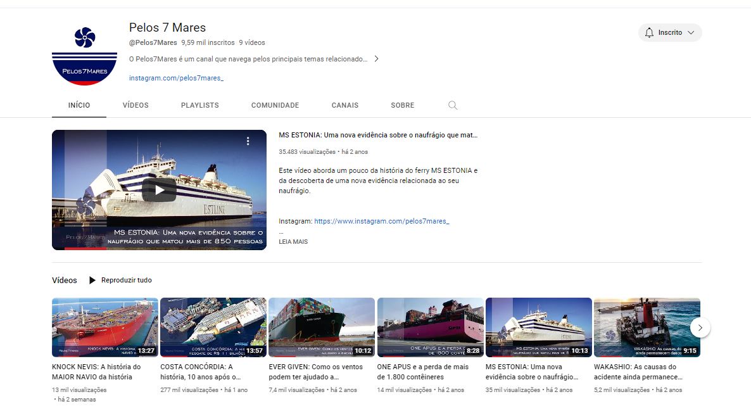Click Reproduzir tudo play-all button
This screenshot has height=418, width=751.
click(120, 280)
